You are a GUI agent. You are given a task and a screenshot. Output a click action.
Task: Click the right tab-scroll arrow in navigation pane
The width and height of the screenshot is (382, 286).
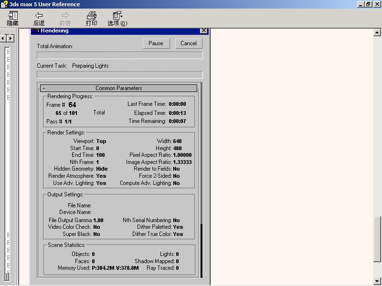coord(11,38)
